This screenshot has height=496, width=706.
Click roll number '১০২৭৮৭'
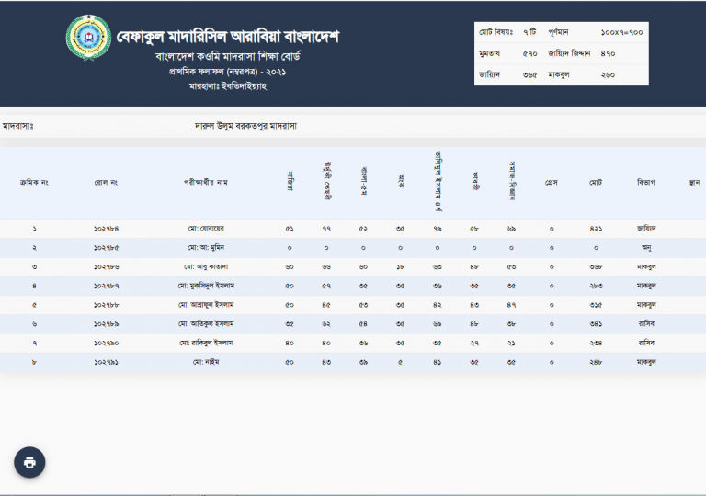[x=107, y=287]
